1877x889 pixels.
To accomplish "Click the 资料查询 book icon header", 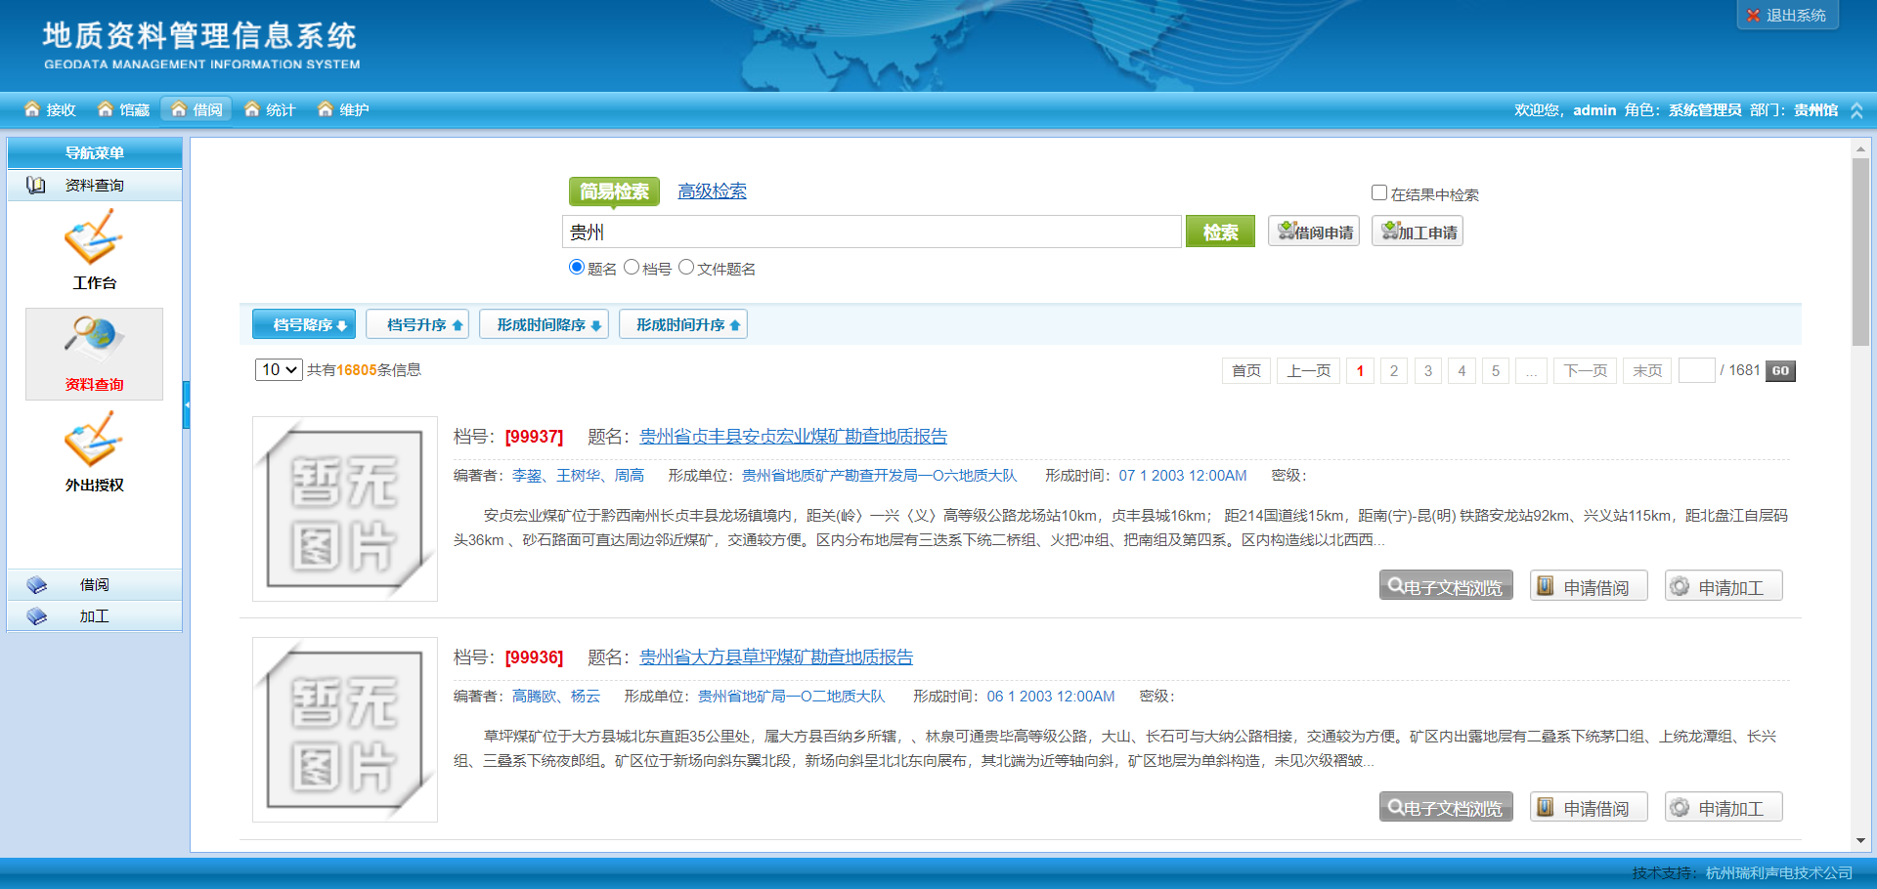I will click(x=94, y=185).
